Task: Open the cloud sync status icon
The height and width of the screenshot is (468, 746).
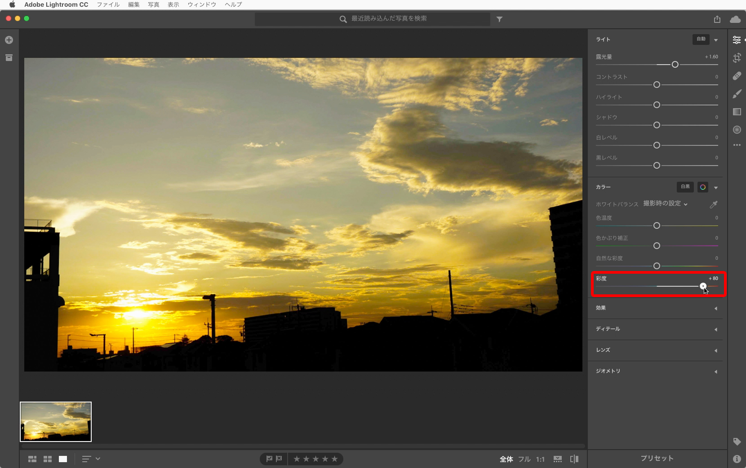Action: click(735, 19)
